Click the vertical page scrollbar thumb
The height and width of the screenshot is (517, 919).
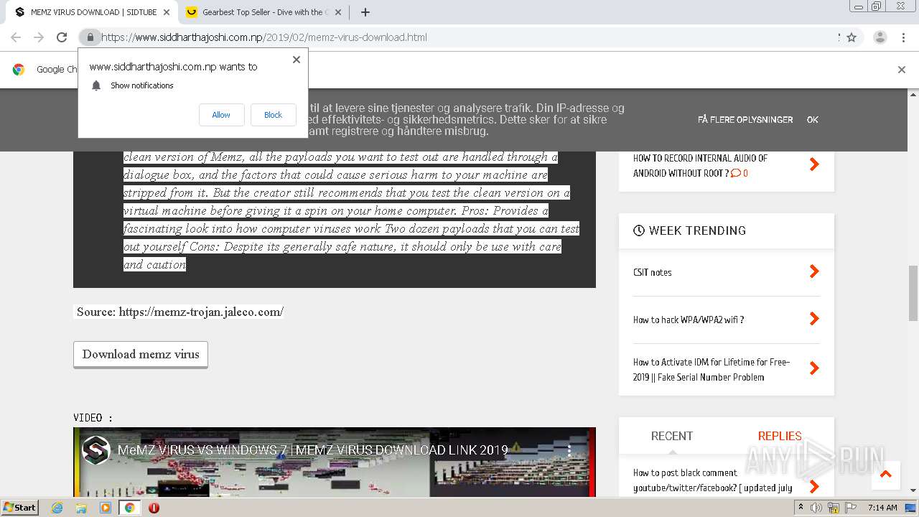click(913, 293)
